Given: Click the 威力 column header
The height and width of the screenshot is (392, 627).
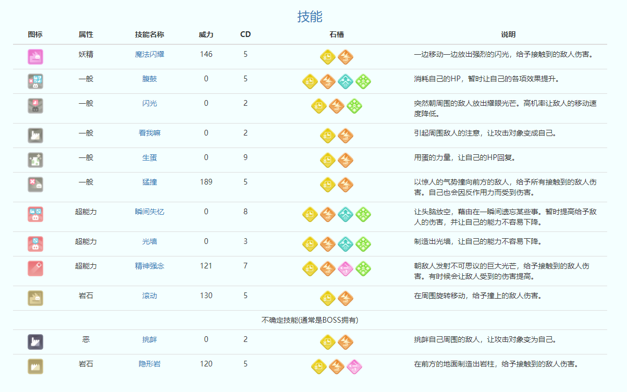Looking at the screenshot, I should pyautogui.click(x=206, y=34).
